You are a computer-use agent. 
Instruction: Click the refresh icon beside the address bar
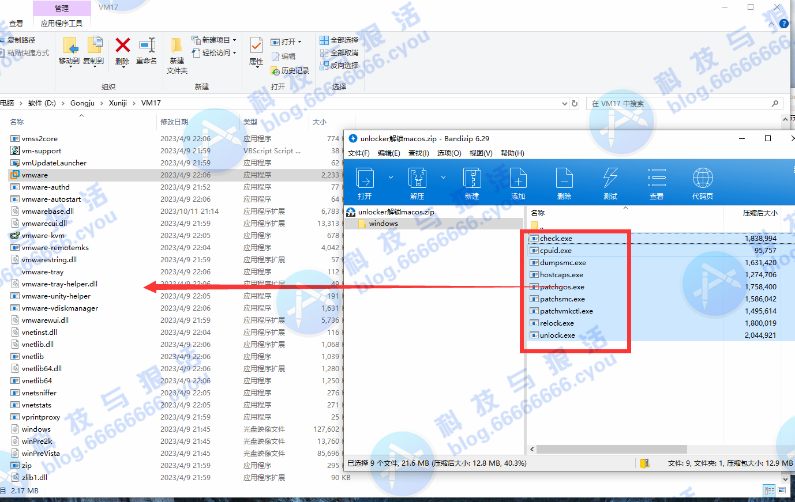(x=574, y=103)
